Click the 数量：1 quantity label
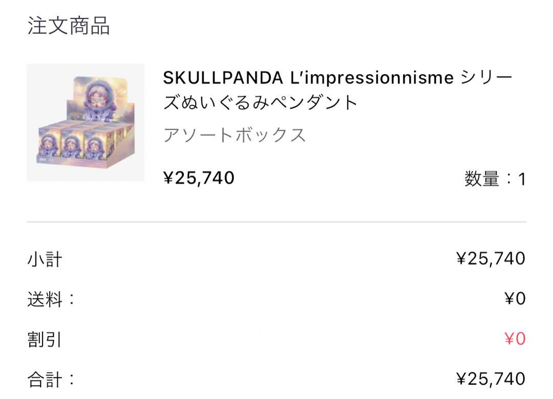 click(x=495, y=179)
